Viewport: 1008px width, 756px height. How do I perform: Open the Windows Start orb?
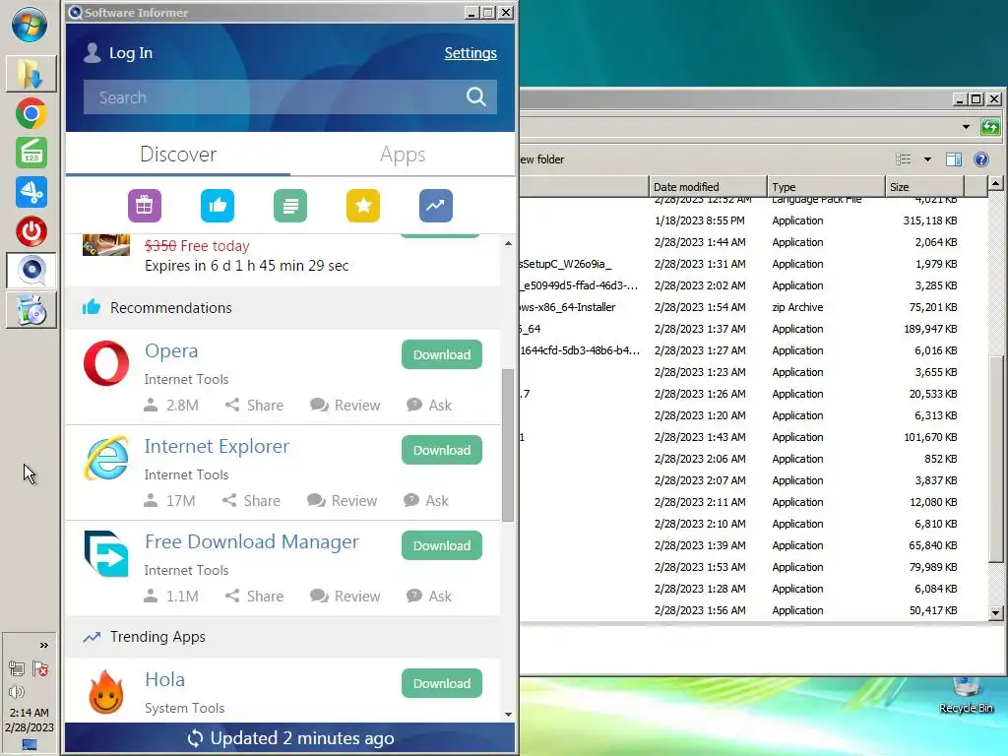coord(30,26)
